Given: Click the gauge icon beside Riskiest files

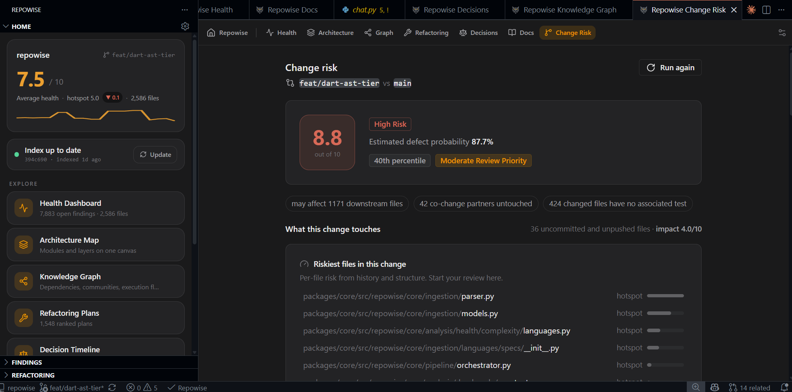Looking at the screenshot, I should tap(304, 264).
